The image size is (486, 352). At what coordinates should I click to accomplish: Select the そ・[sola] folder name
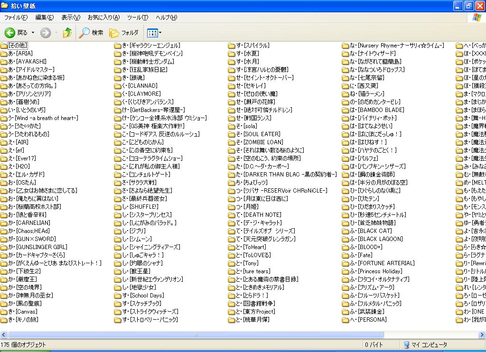[x=247, y=126]
